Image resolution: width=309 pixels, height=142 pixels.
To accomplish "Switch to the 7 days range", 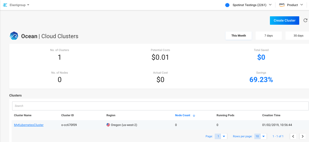I will (x=269, y=35).
